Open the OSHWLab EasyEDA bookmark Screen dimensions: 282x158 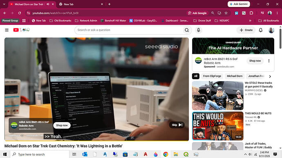(x=143, y=21)
